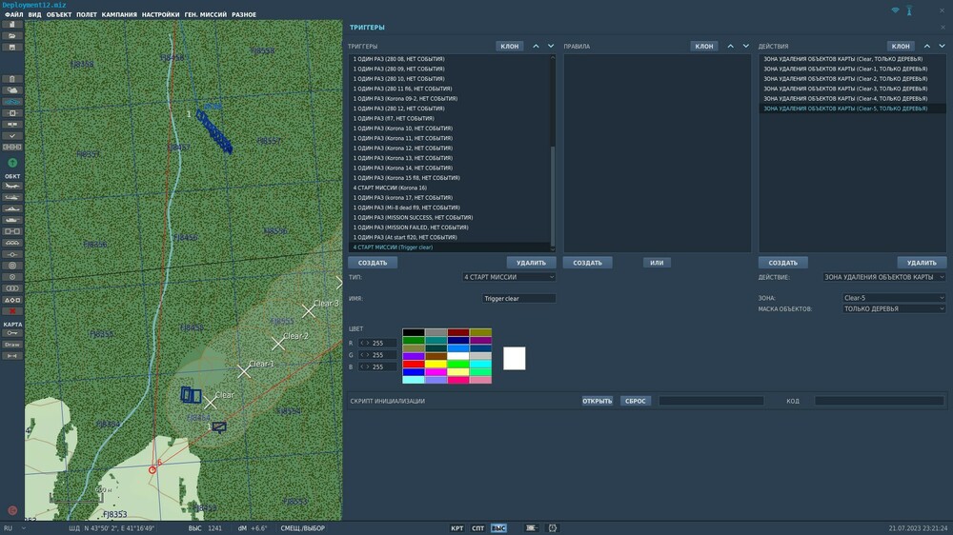This screenshot has height=535, width=953.
Task: Click УДАЛИТЬ under actions list
Action: coord(922,263)
